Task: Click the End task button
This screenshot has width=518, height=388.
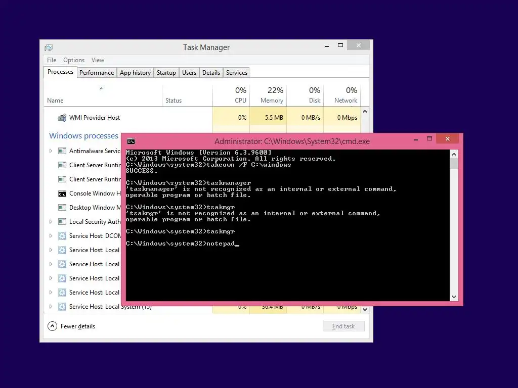Action: pyautogui.click(x=343, y=326)
